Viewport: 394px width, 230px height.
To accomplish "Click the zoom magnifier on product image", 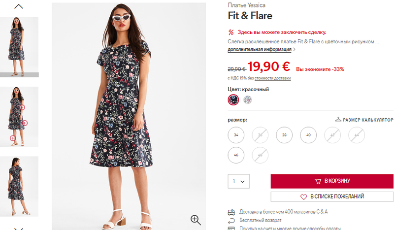I will (x=196, y=219).
